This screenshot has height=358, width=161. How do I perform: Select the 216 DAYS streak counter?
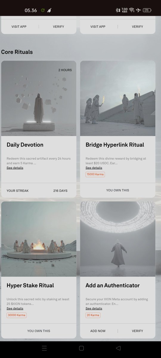coord(60,191)
